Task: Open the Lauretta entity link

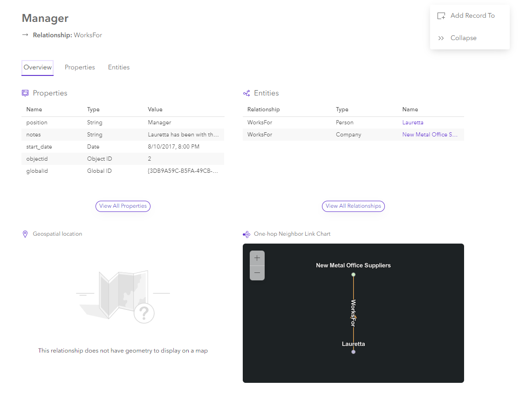Action: (x=413, y=122)
